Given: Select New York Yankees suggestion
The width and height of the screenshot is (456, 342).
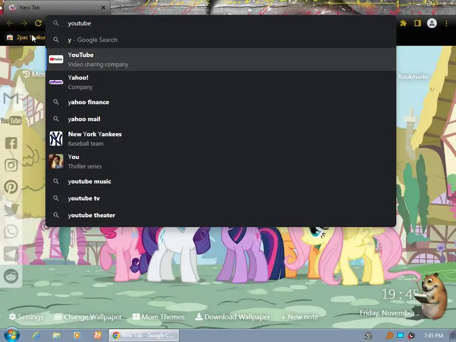Looking at the screenshot, I should [x=221, y=138].
